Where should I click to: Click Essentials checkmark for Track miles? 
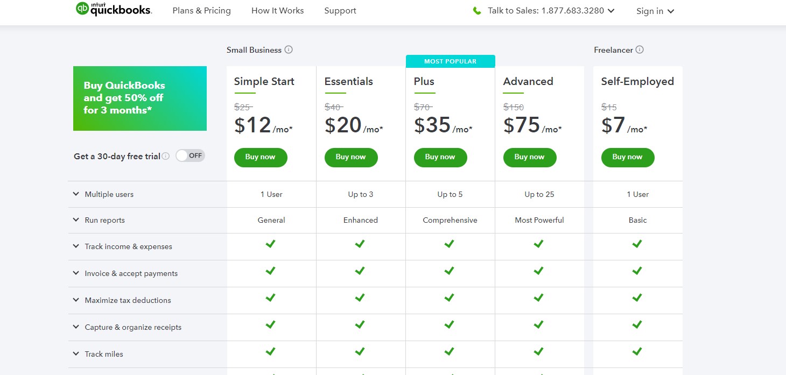pos(360,351)
